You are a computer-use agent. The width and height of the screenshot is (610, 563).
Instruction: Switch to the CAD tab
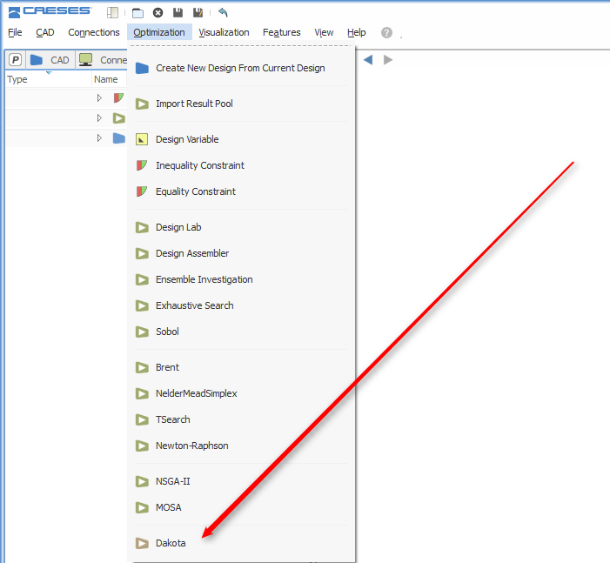pos(50,60)
